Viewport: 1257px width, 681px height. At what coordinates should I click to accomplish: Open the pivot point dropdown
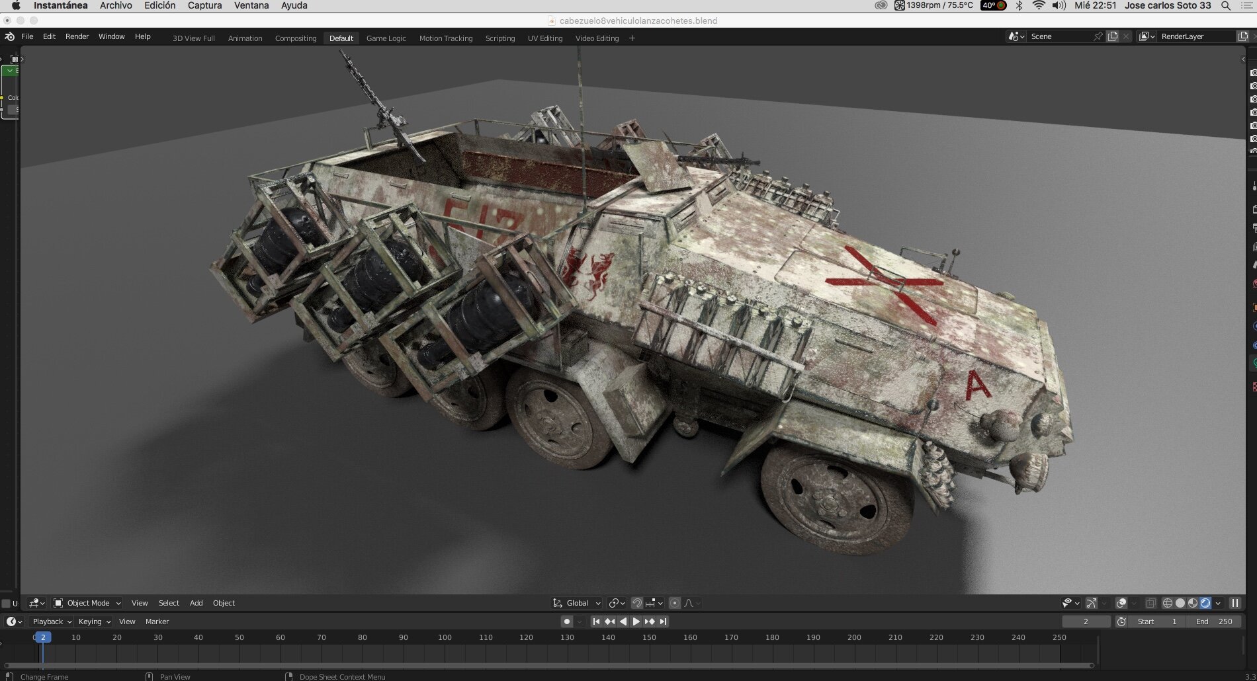pyautogui.click(x=617, y=603)
